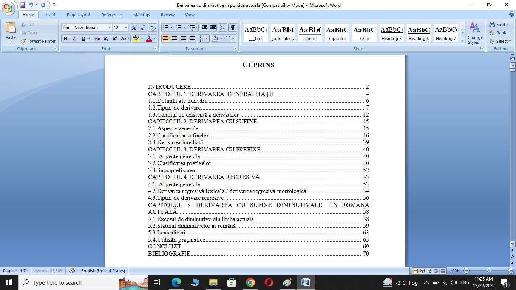
Task: Apply subscript formatting
Action: point(105,39)
